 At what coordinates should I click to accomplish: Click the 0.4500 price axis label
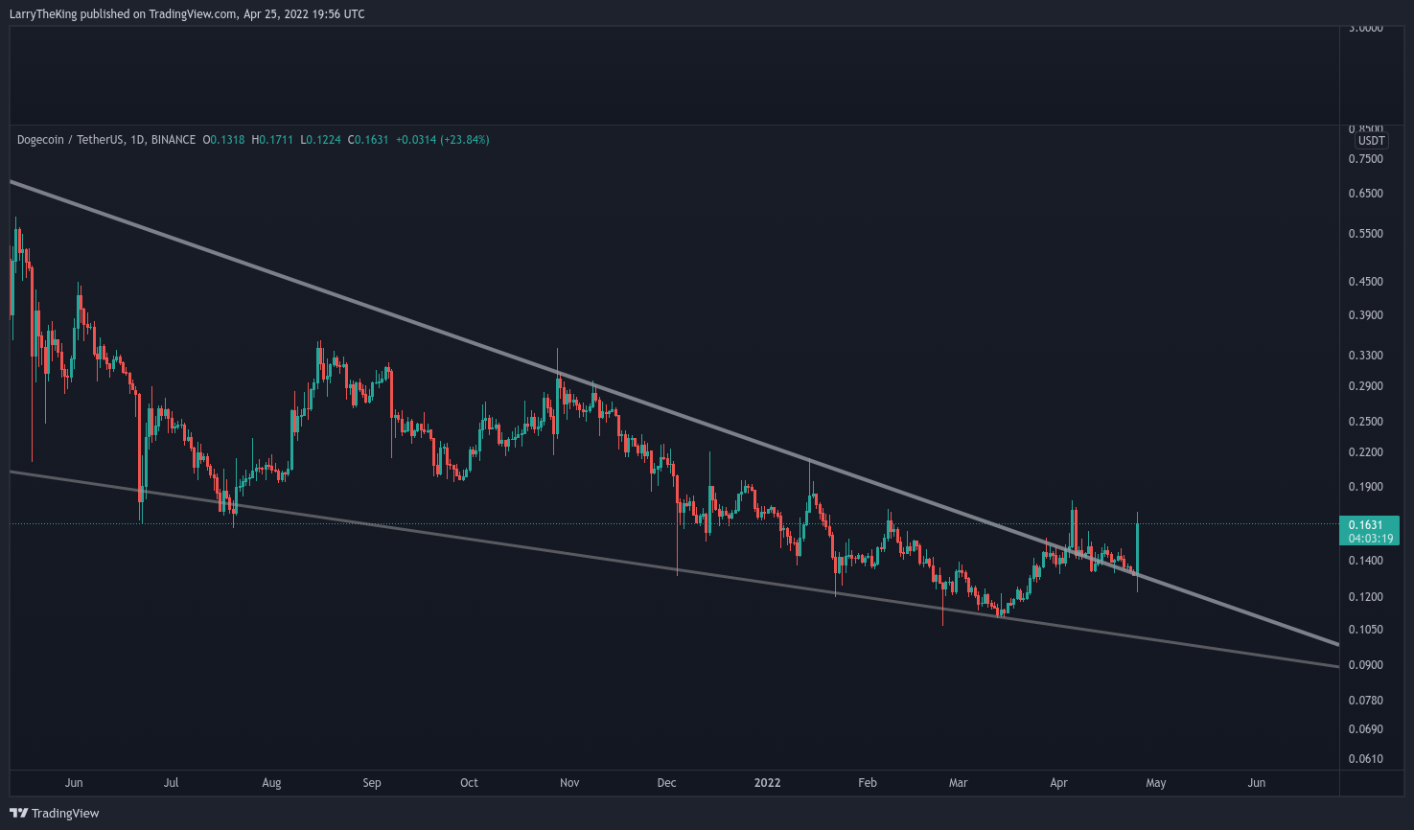[1365, 282]
